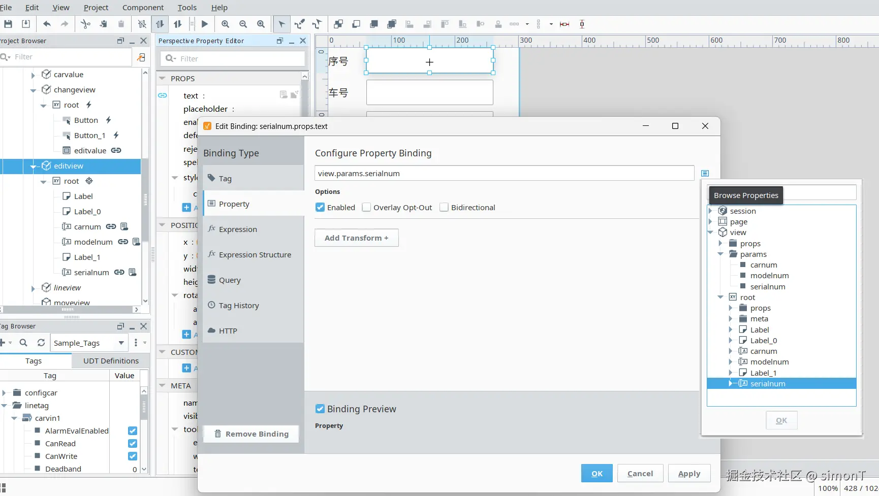Viewport: 879px width, 496px height.
Task: Select the modelnum component in Project Browser
Action: pyautogui.click(x=93, y=242)
